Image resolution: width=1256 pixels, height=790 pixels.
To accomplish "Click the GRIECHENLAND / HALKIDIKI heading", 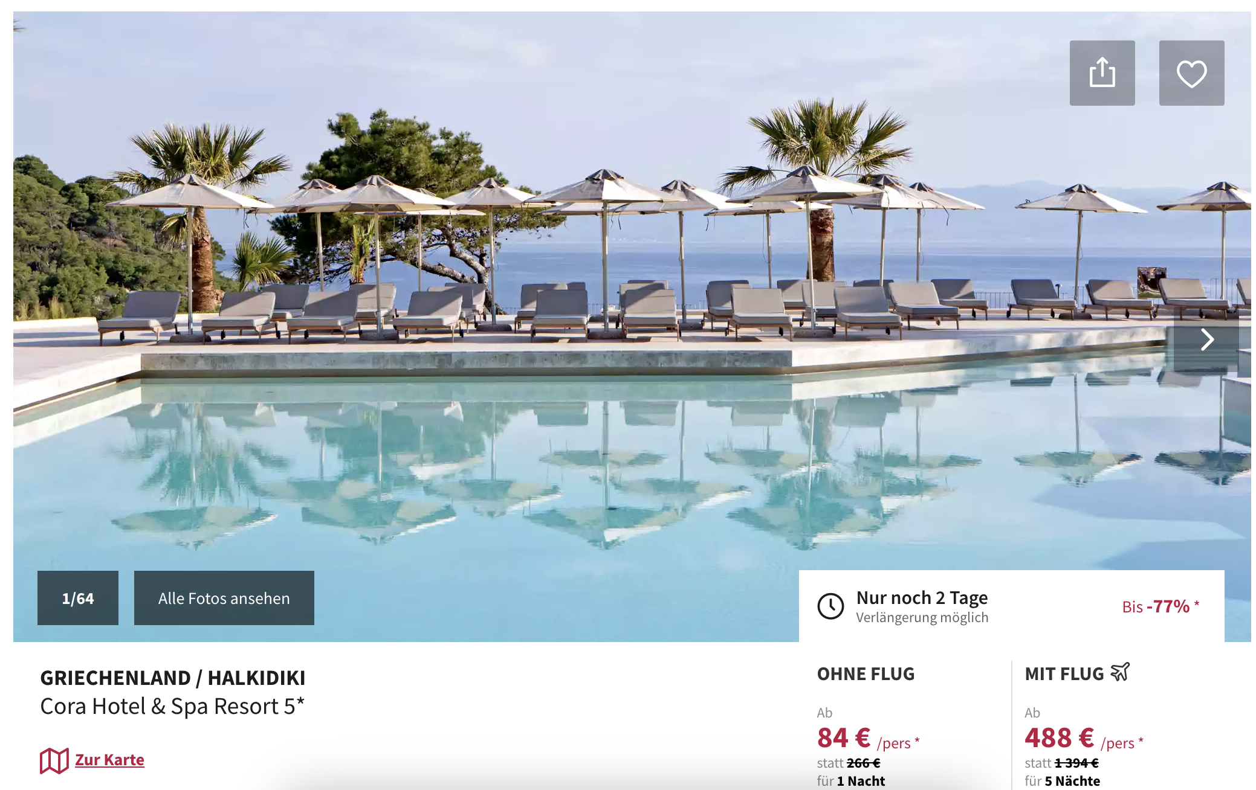I will point(173,678).
